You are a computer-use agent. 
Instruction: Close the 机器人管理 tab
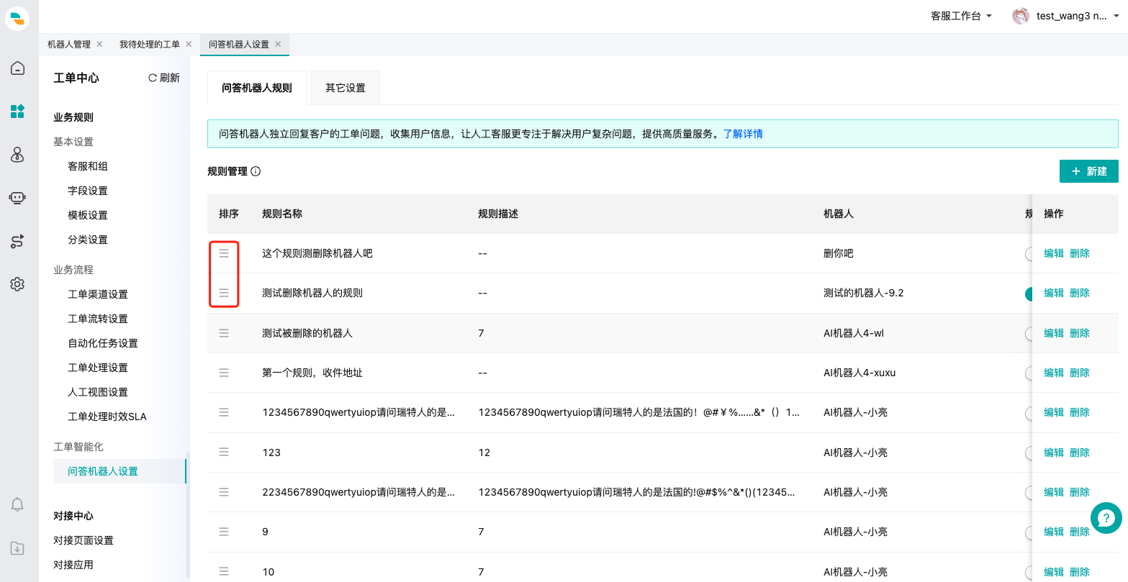click(99, 44)
